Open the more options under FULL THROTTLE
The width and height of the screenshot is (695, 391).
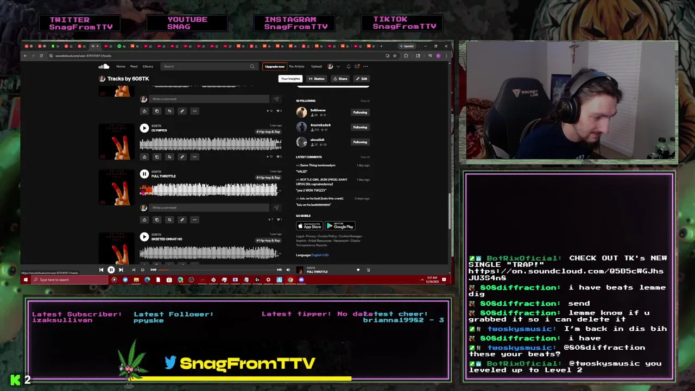coord(194,220)
